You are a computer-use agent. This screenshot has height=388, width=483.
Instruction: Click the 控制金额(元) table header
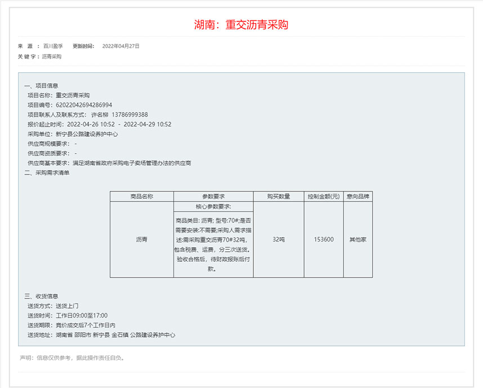323,197
